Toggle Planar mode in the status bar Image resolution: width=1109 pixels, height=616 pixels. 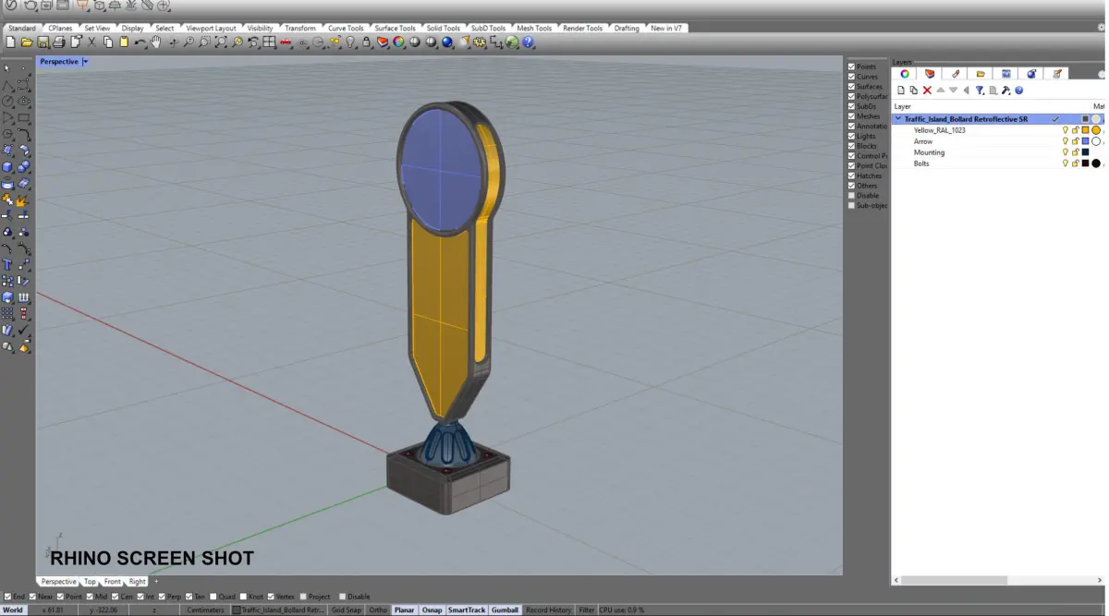point(404,610)
